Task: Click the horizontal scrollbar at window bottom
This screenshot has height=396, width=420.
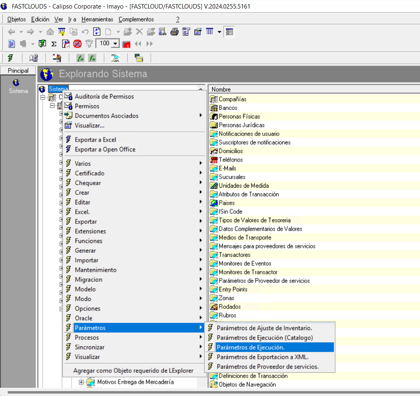Action: (213, 392)
